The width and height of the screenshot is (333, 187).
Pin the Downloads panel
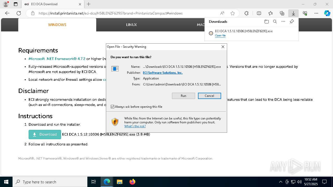[x=292, y=22]
